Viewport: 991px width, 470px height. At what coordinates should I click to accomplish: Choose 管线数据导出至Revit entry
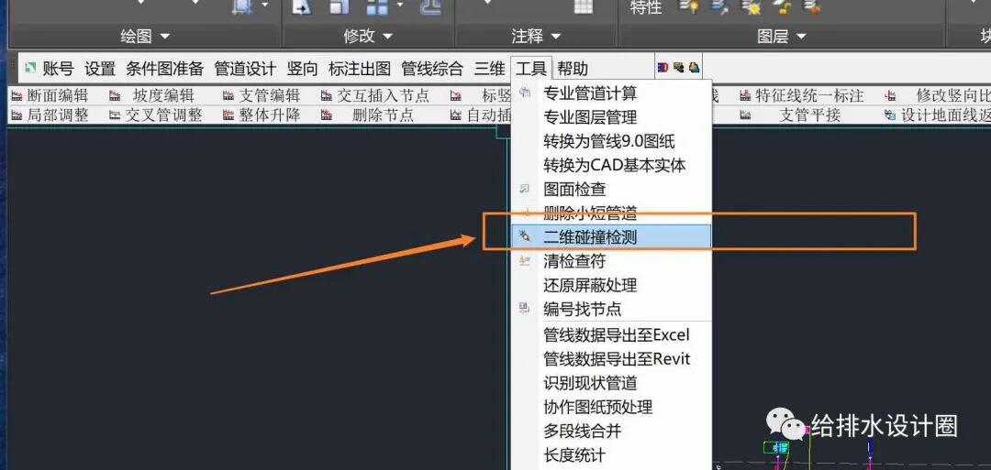(612, 359)
